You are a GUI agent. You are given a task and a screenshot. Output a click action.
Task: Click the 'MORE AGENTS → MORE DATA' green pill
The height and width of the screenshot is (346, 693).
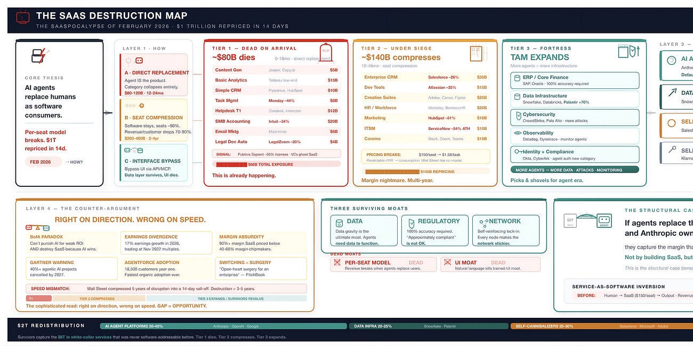(x=575, y=170)
